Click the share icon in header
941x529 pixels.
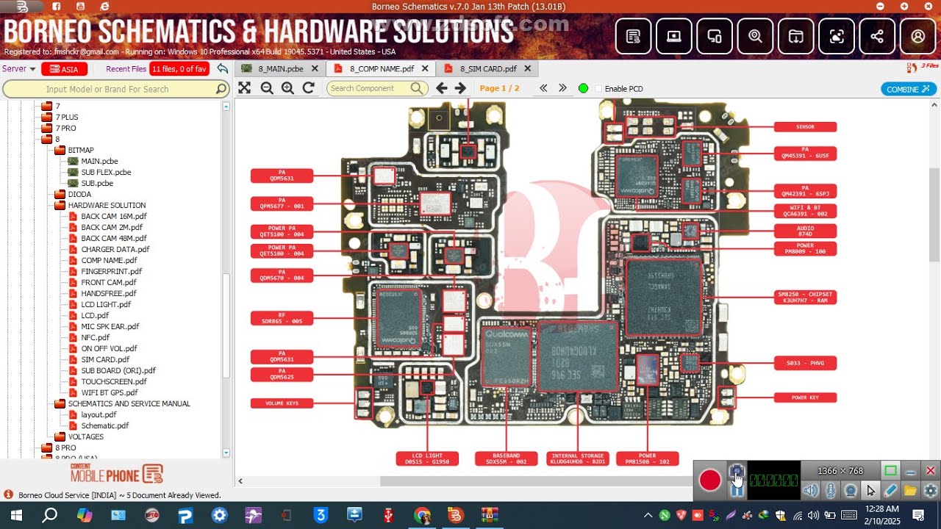[877, 36]
